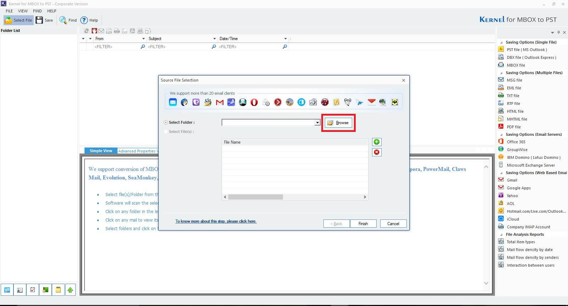The width and height of the screenshot is (568, 306).
Task: Click the Date/Time filter search icon
Action: (x=285, y=46)
